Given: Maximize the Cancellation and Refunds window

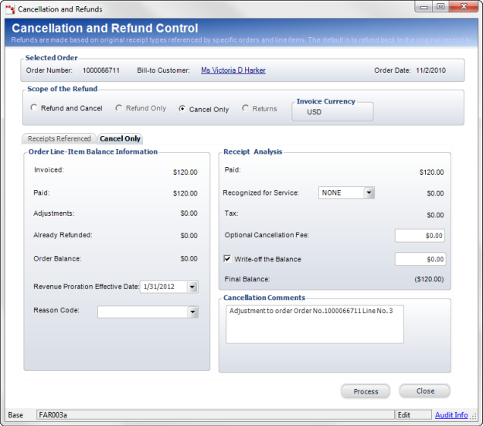Looking at the screenshot, I should [x=440, y=7].
